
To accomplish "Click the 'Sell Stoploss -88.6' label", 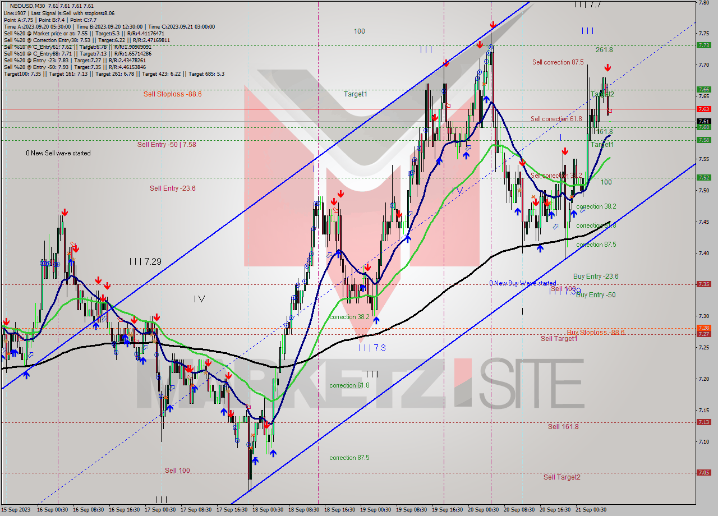I will click(x=172, y=94).
